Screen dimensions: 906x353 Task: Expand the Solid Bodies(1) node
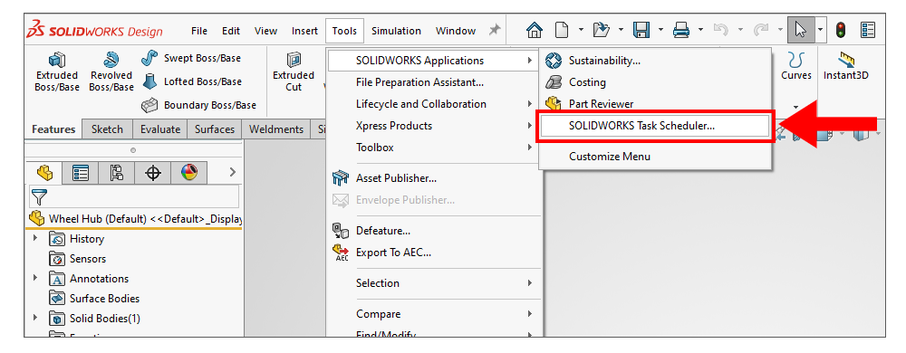coord(36,318)
